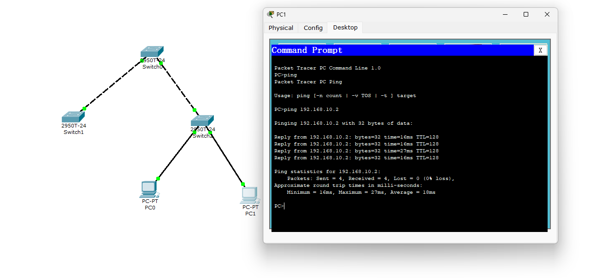Click the "PC>ping 192.168.10.2" command line
Screen dimensions: 608x278
click(x=307, y=110)
